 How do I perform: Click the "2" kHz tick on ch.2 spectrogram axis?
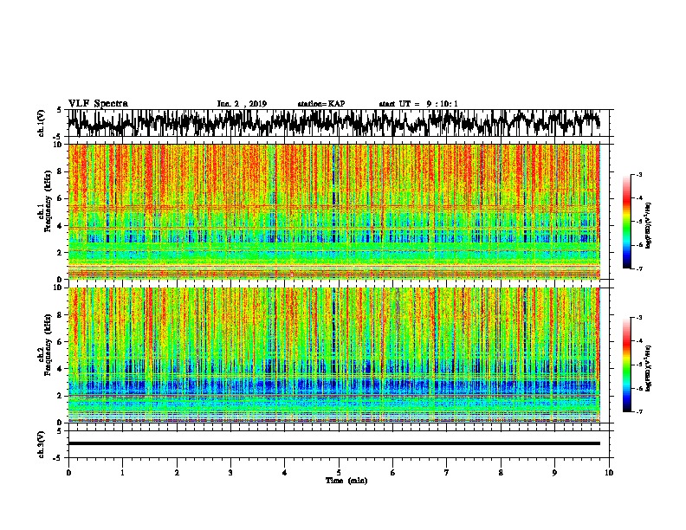point(61,396)
